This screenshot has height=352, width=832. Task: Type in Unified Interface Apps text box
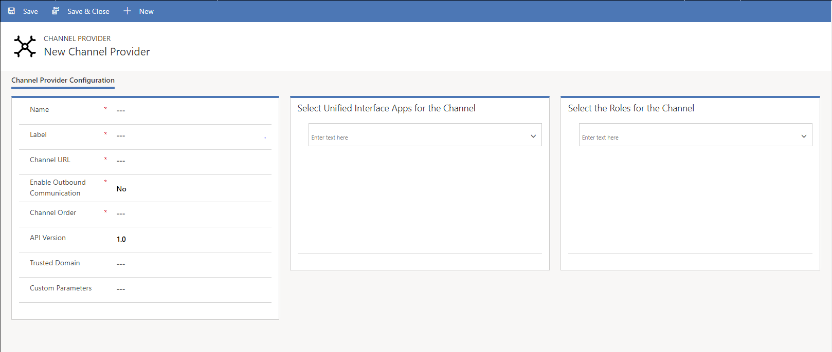point(417,137)
